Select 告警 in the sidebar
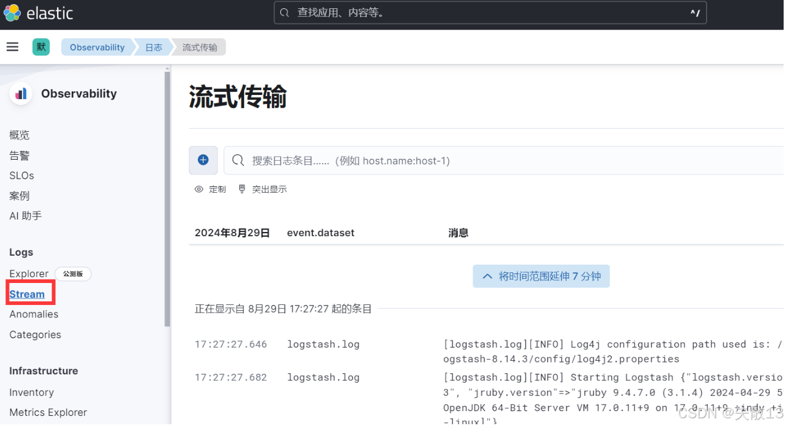The height and width of the screenshot is (426, 786). pos(19,155)
